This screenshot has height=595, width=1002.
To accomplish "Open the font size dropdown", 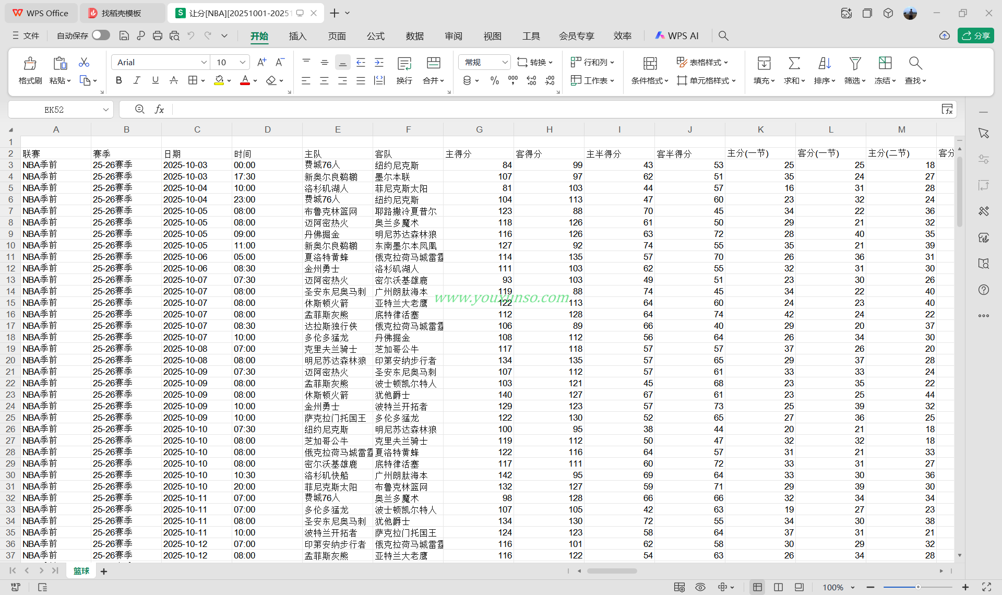I will pyautogui.click(x=242, y=62).
